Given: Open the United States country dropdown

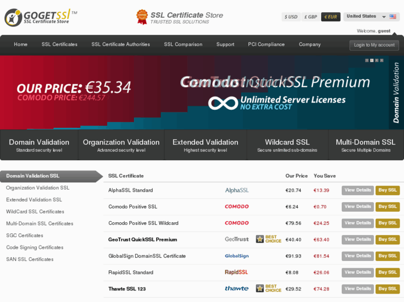Looking at the screenshot, I should tap(371, 17).
